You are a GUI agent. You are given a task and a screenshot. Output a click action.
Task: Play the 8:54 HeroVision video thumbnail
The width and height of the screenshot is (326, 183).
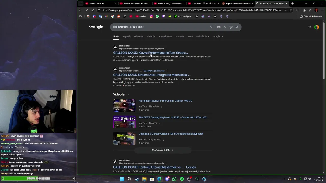tap(124, 105)
